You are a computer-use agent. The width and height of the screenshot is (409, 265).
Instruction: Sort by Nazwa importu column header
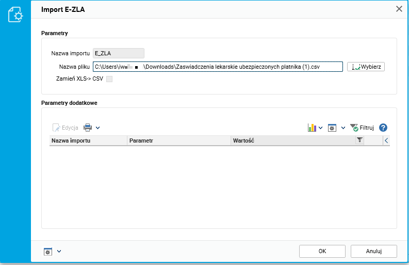pos(88,141)
